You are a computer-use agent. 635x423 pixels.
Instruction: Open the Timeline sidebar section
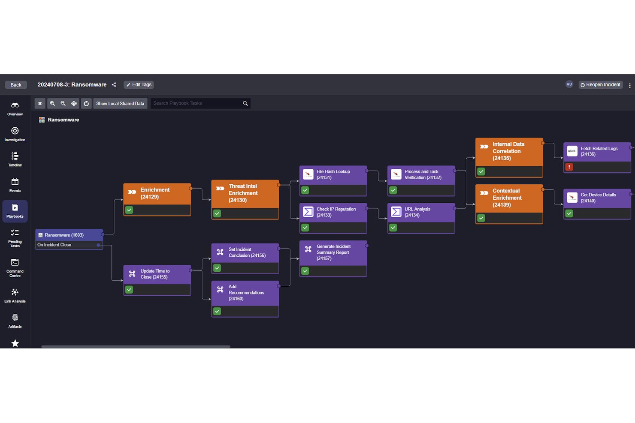coord(15,160)
